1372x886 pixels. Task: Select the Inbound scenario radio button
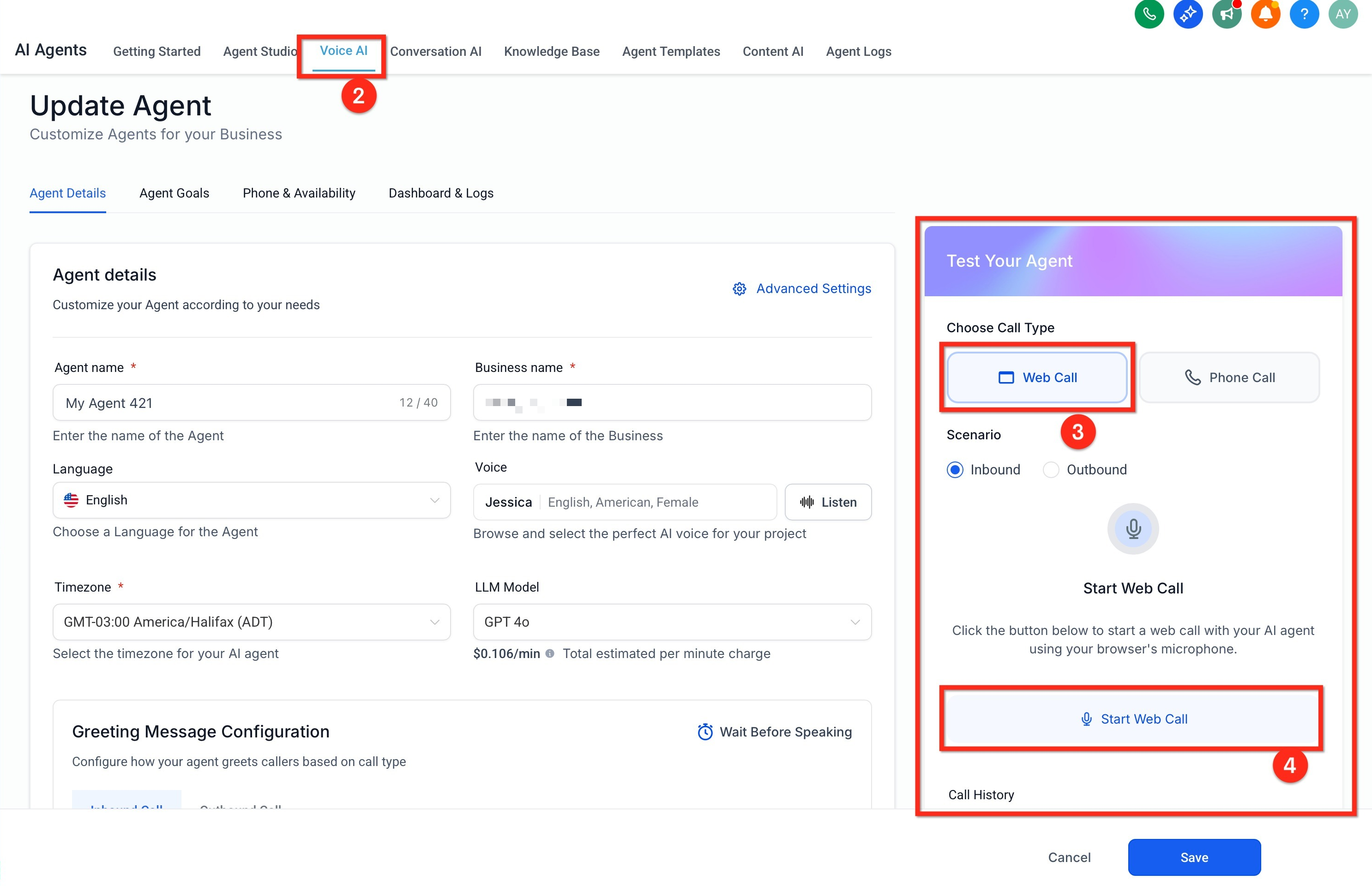point(955,470)
